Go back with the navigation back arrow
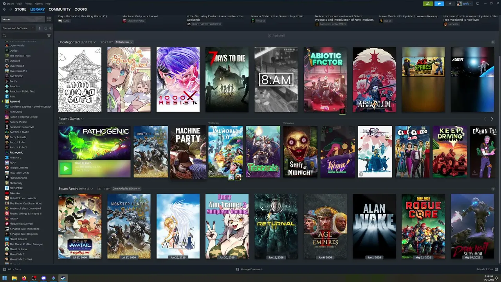The width and height of the screenshot is (501, 282). tap(5, 9)
